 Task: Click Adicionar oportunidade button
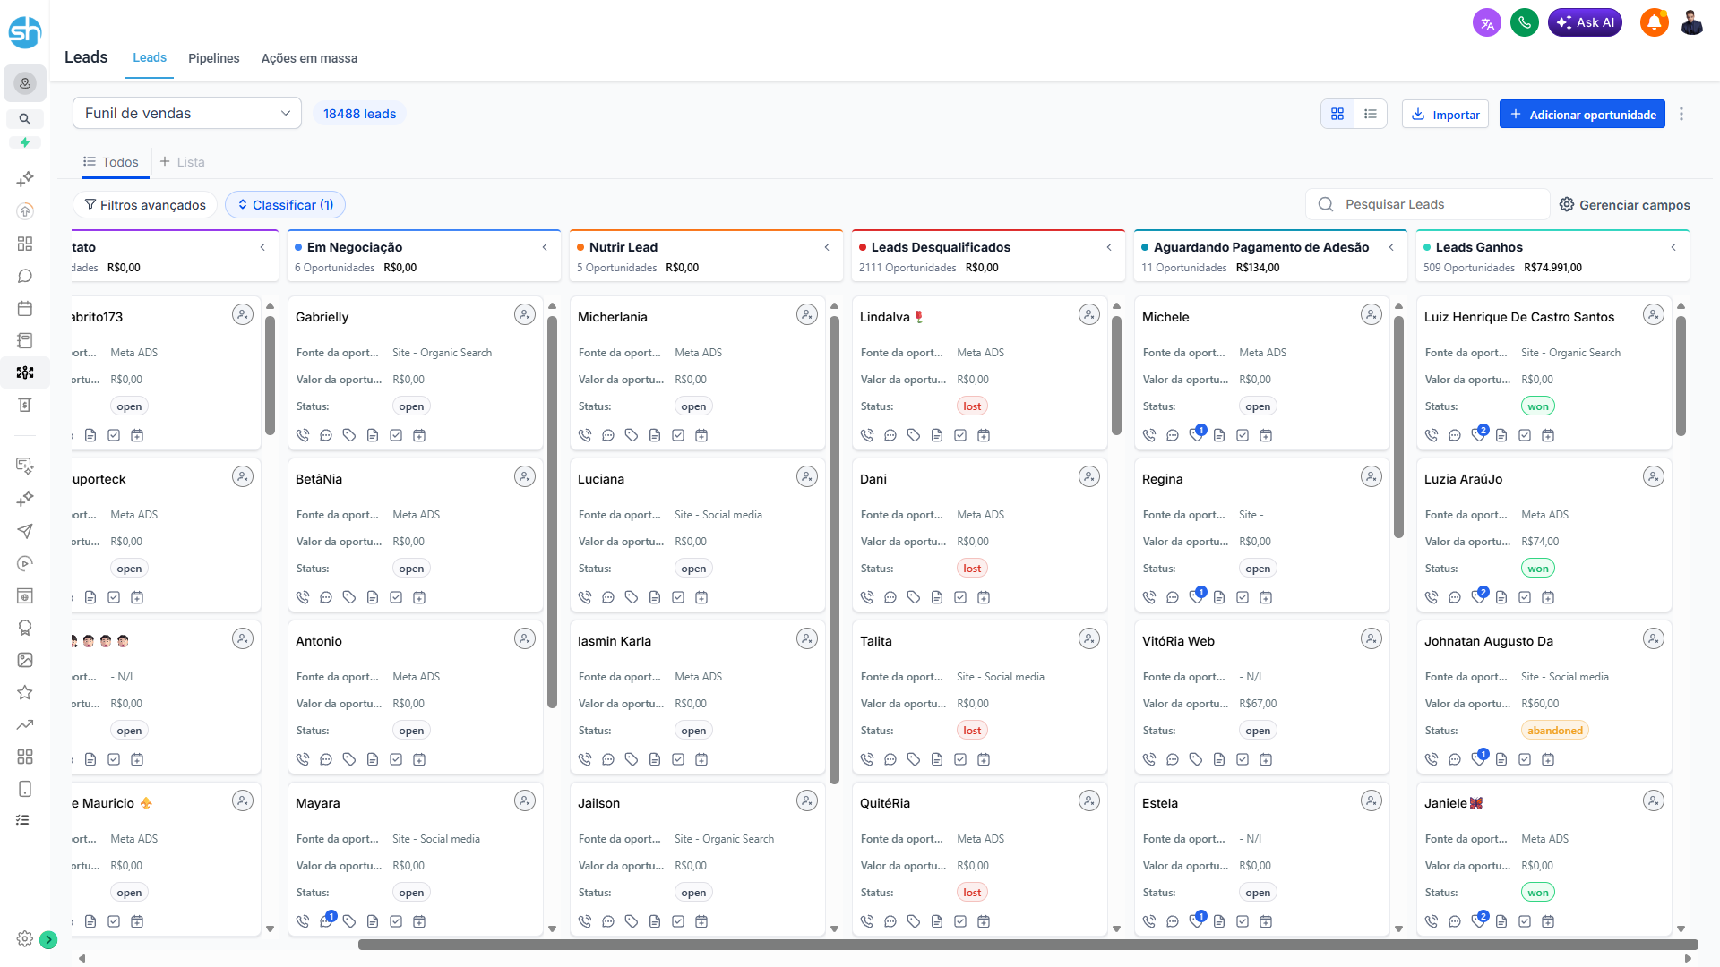point(1582,114)
